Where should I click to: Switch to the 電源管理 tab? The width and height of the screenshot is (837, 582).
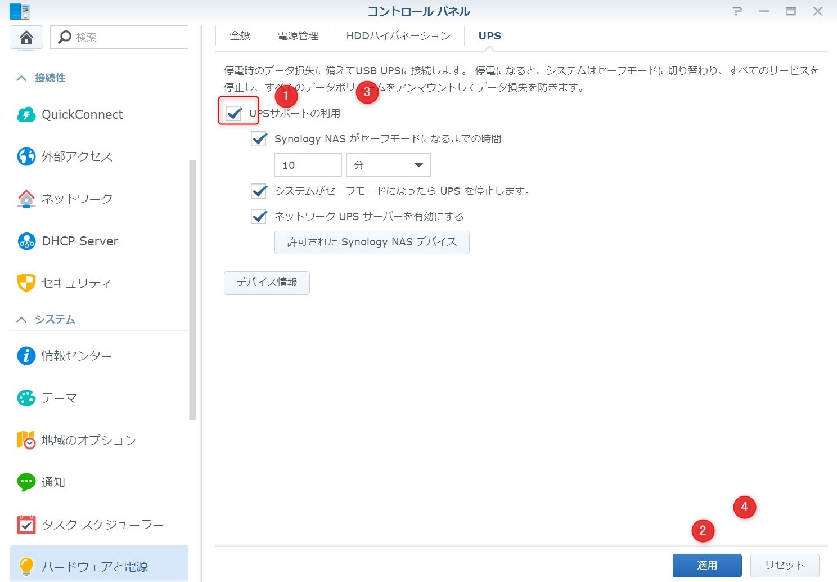click(x=298, y=36)
